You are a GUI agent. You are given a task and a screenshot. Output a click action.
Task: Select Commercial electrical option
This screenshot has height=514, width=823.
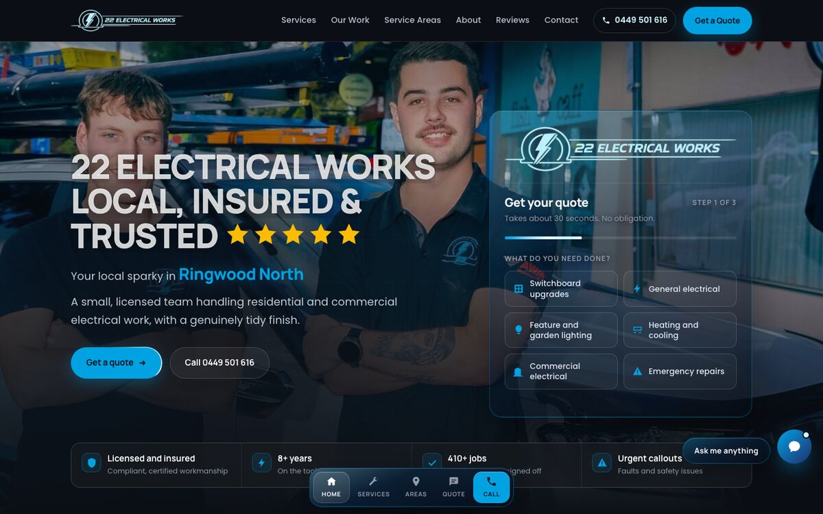(x=561, y=371)
